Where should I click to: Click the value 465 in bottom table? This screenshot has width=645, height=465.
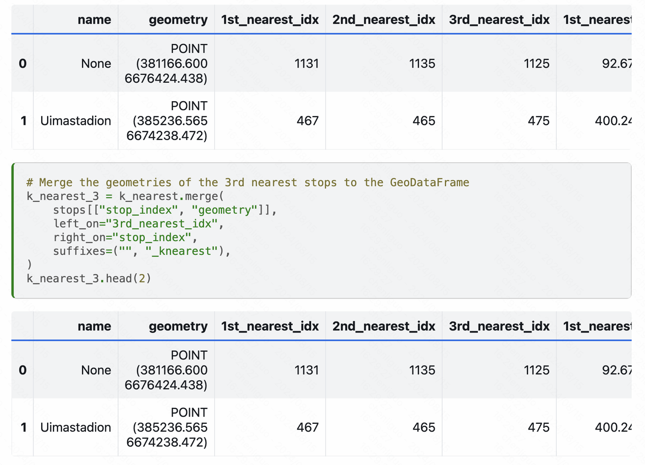[423, 427]
